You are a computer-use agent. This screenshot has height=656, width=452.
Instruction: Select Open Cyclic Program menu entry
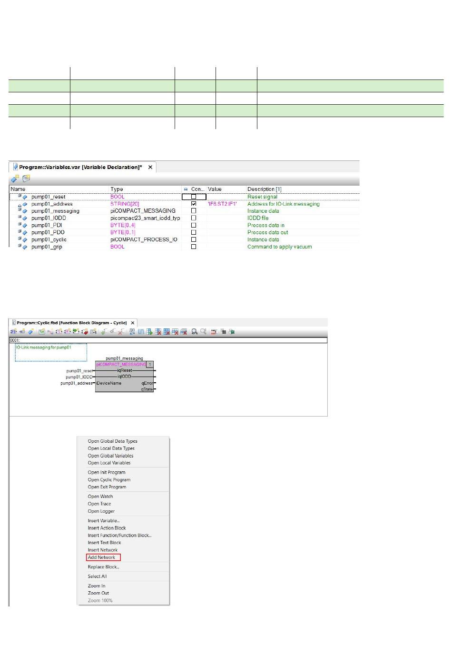109,480
